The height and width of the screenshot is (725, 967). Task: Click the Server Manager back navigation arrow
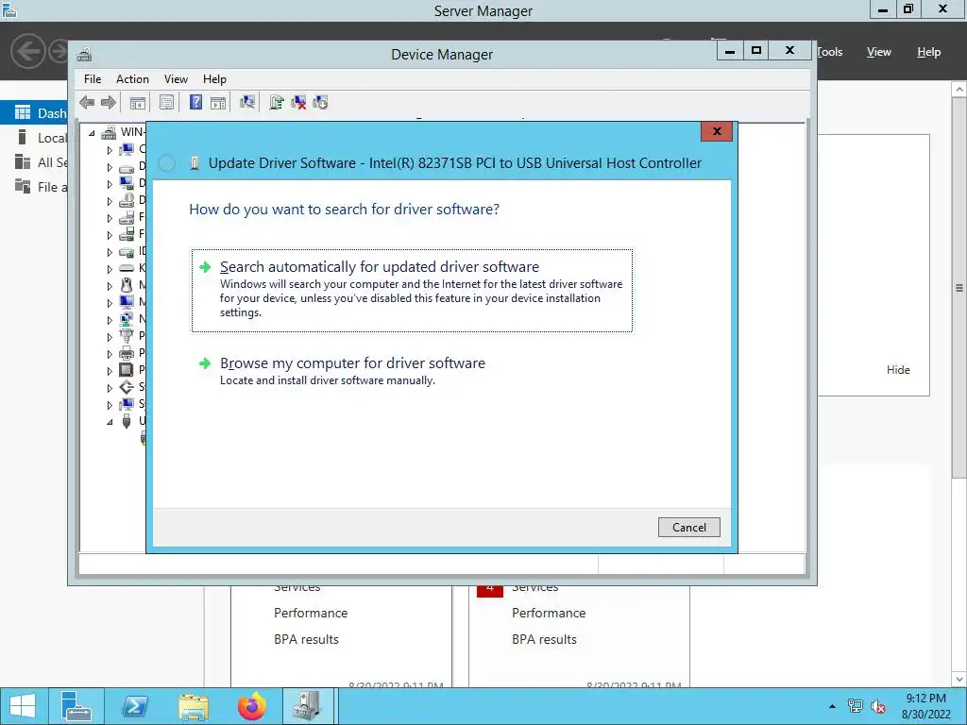point(27,51)
